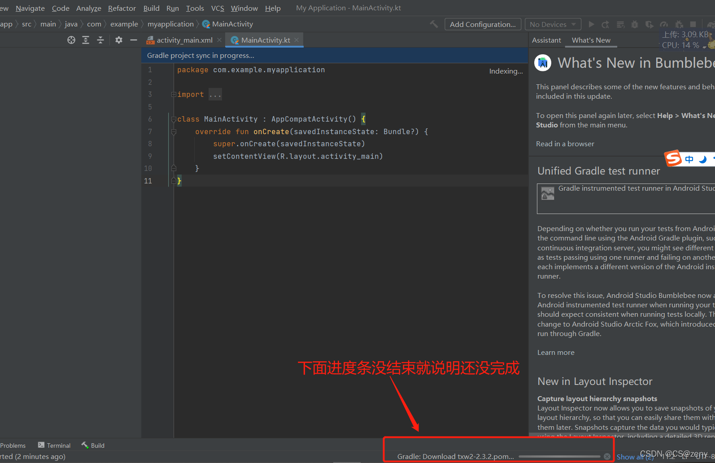This screenshot has height=463, width=715.
Task: Open the Run menu
Action: click(x=173, y=8)
